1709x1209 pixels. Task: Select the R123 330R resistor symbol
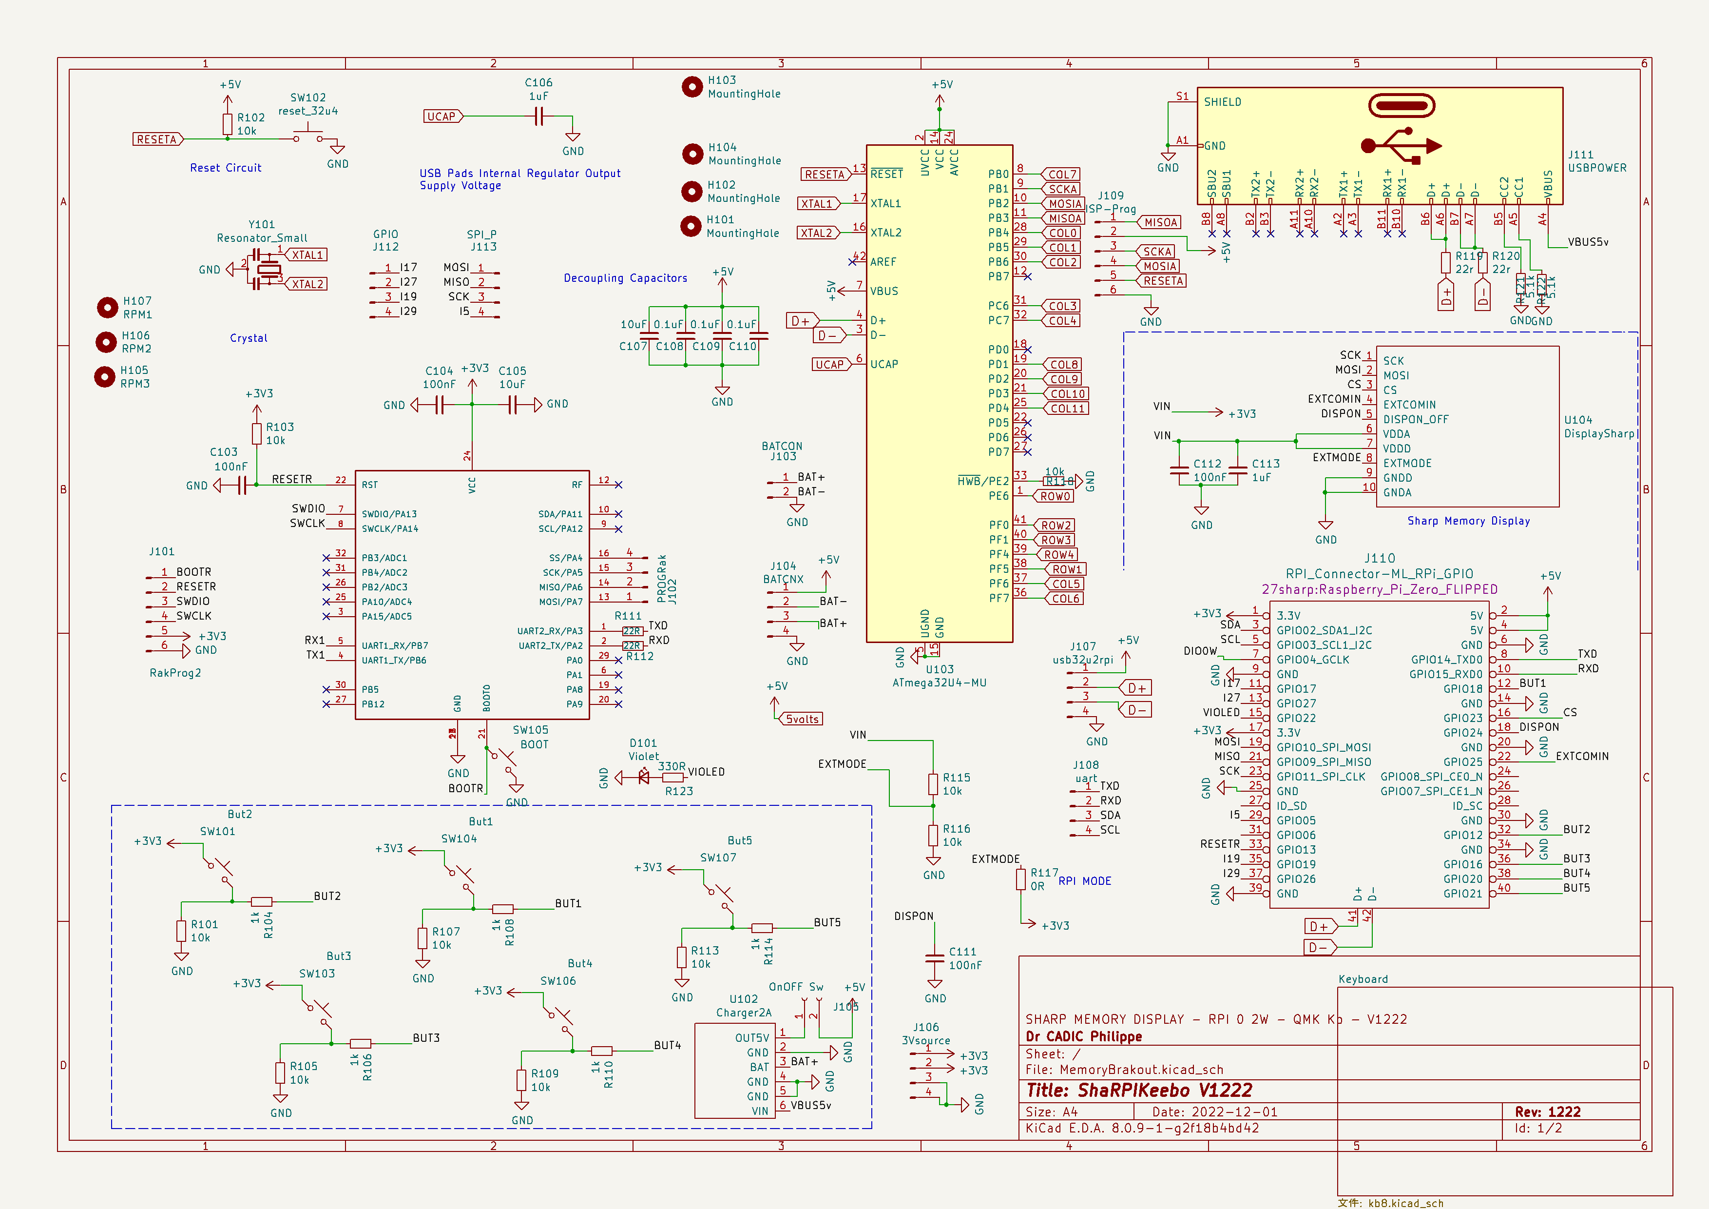(673, 778)
